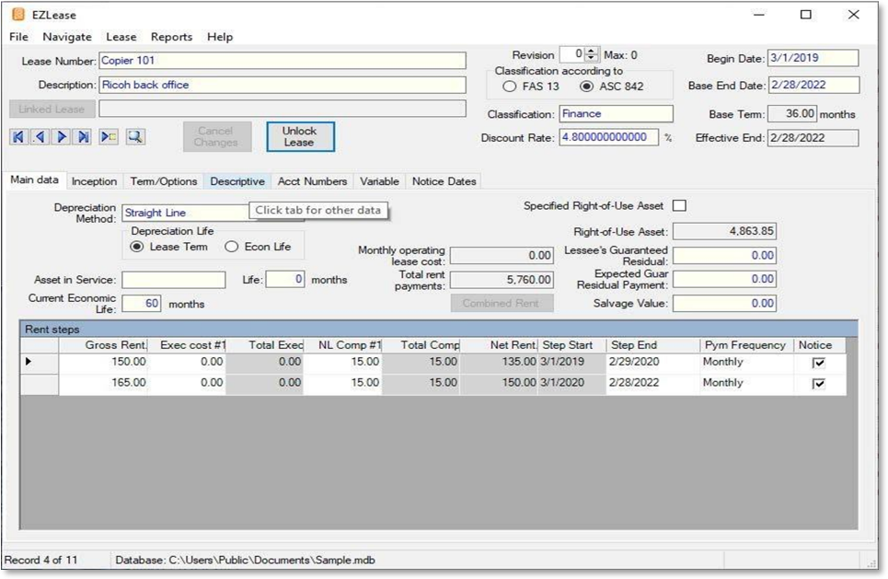Click the Right-of-Use Asset value 4,863.85
888x579 pixels.
pos(724,231)
